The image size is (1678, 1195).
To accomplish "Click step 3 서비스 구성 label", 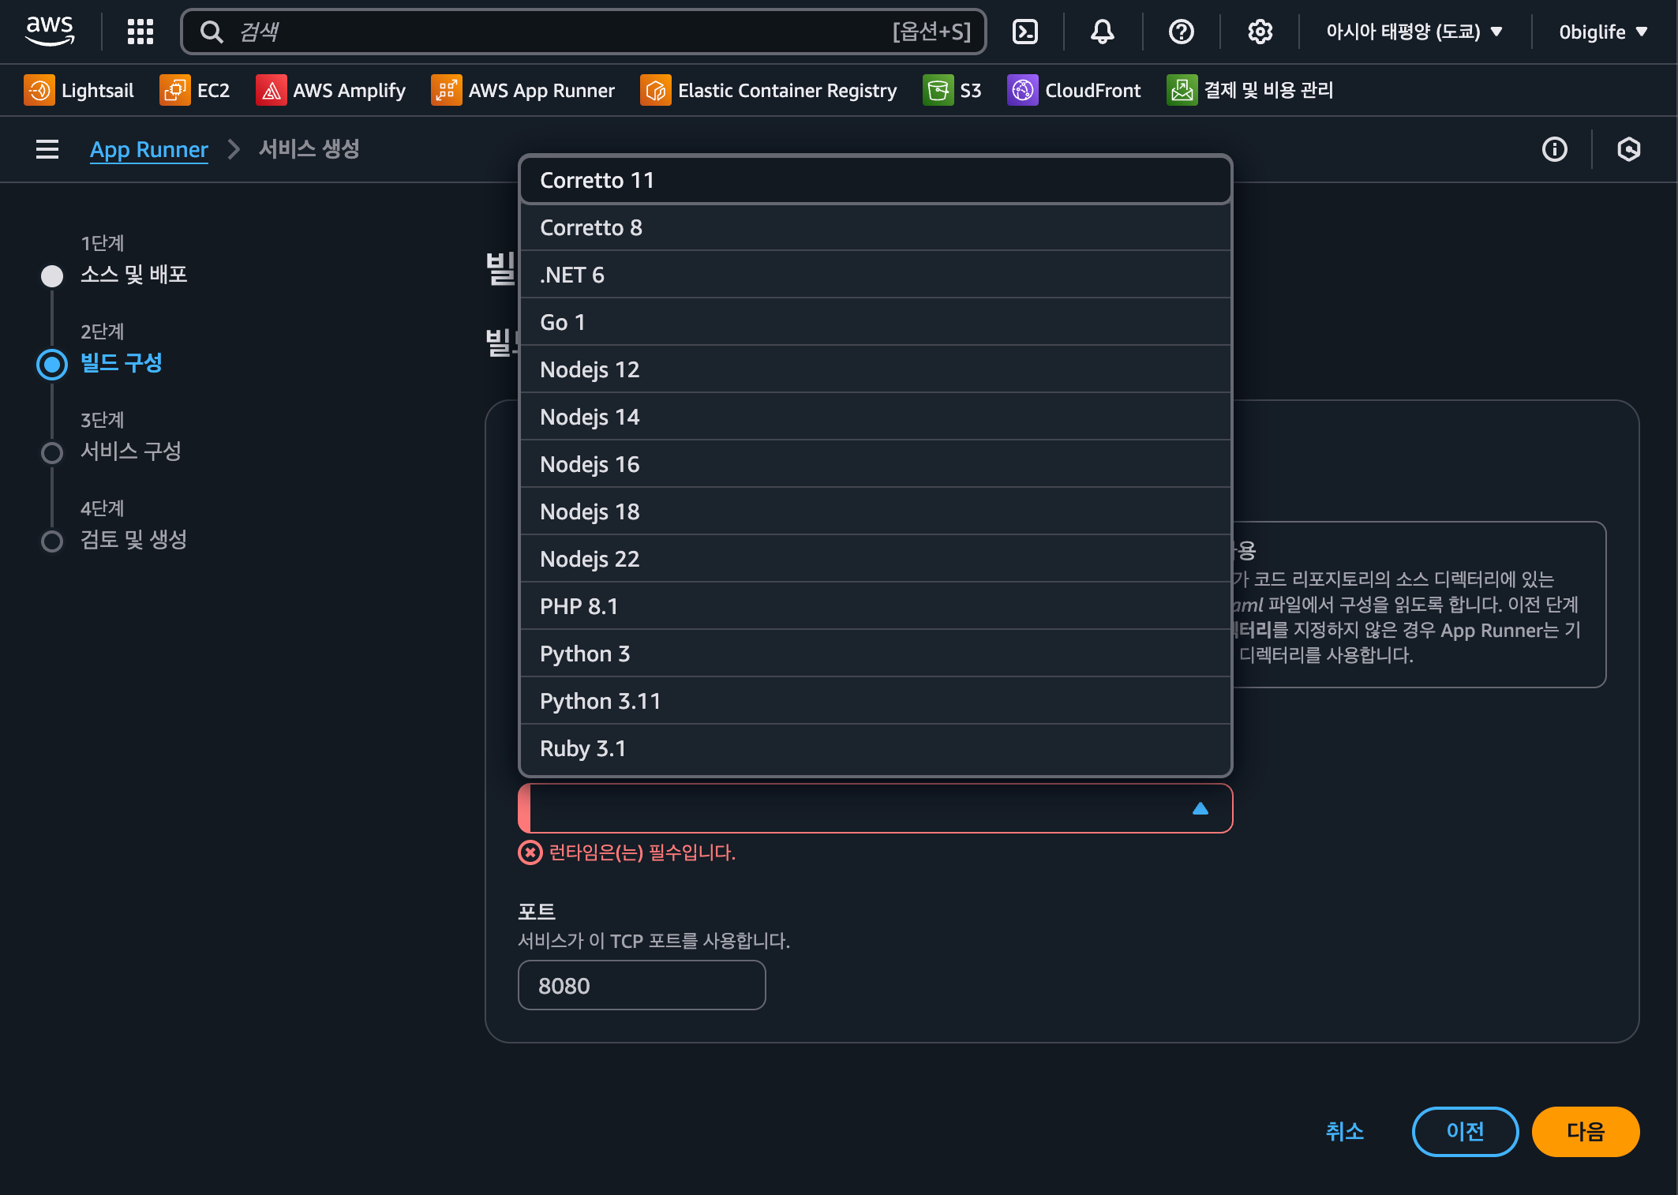I will pos(131,451).
